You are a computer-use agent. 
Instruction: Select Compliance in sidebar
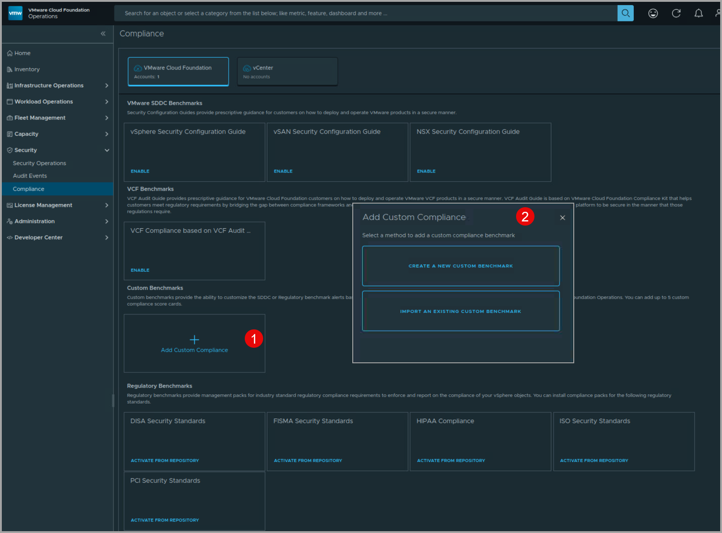[57, 189]
